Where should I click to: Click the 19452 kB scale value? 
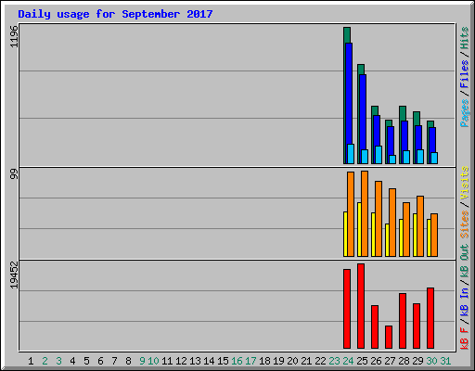pyautogui.click(x=14, y=275)
